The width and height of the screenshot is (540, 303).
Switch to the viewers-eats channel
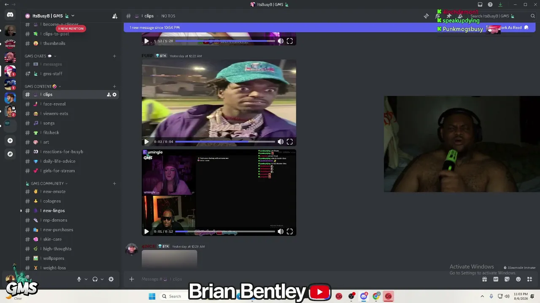coord(70,114)
